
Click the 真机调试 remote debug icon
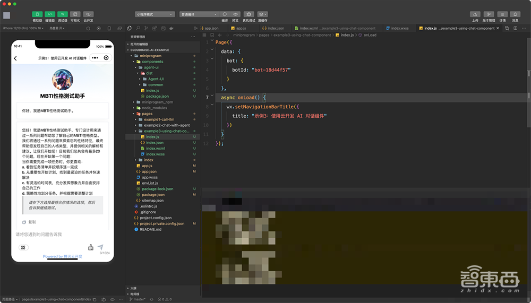click(249, 14)
